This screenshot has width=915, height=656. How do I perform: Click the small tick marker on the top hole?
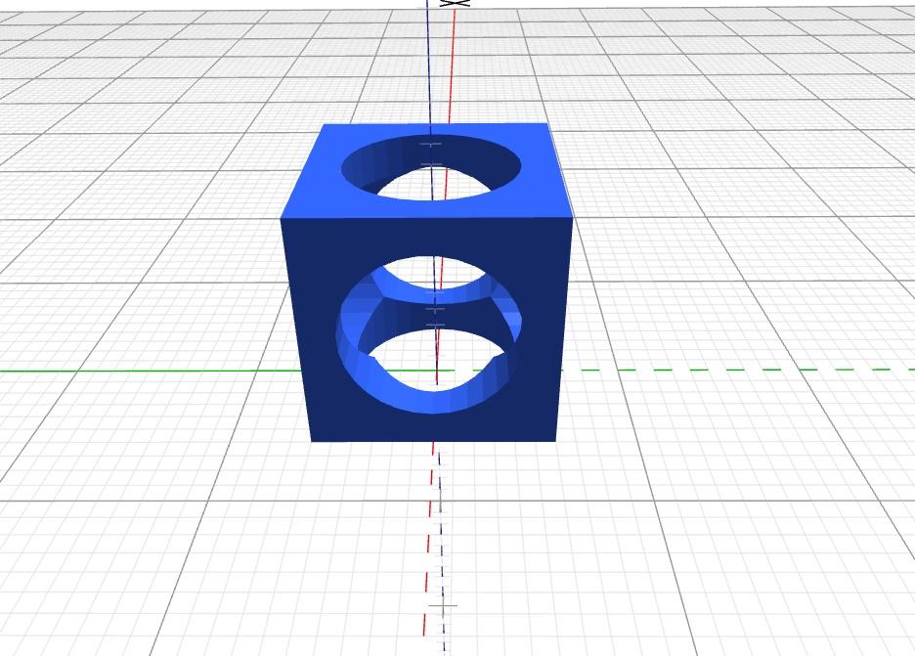click(430, 143)
